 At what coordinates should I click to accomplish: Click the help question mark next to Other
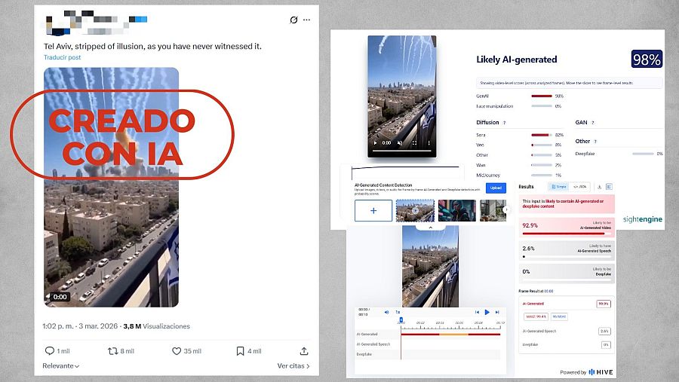[x=595, y=142]
